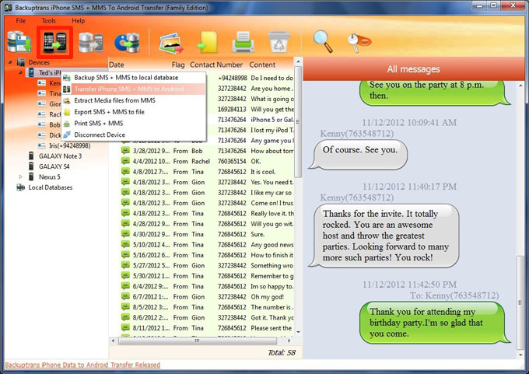Select Iris(+94248998) contact in tree
The image size is (529, 374).
(x=70, y=145)
